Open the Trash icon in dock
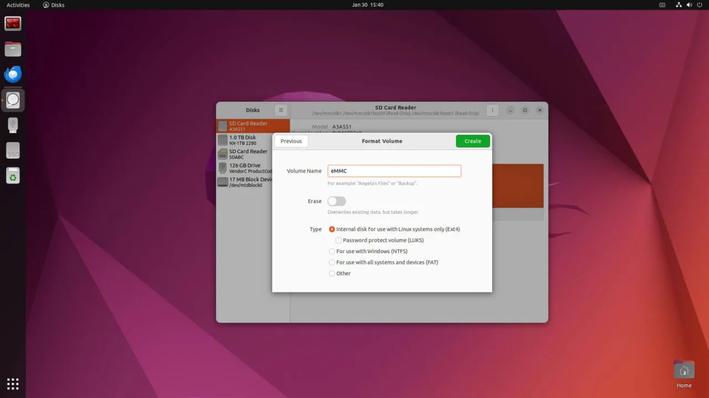 [13, 176]
